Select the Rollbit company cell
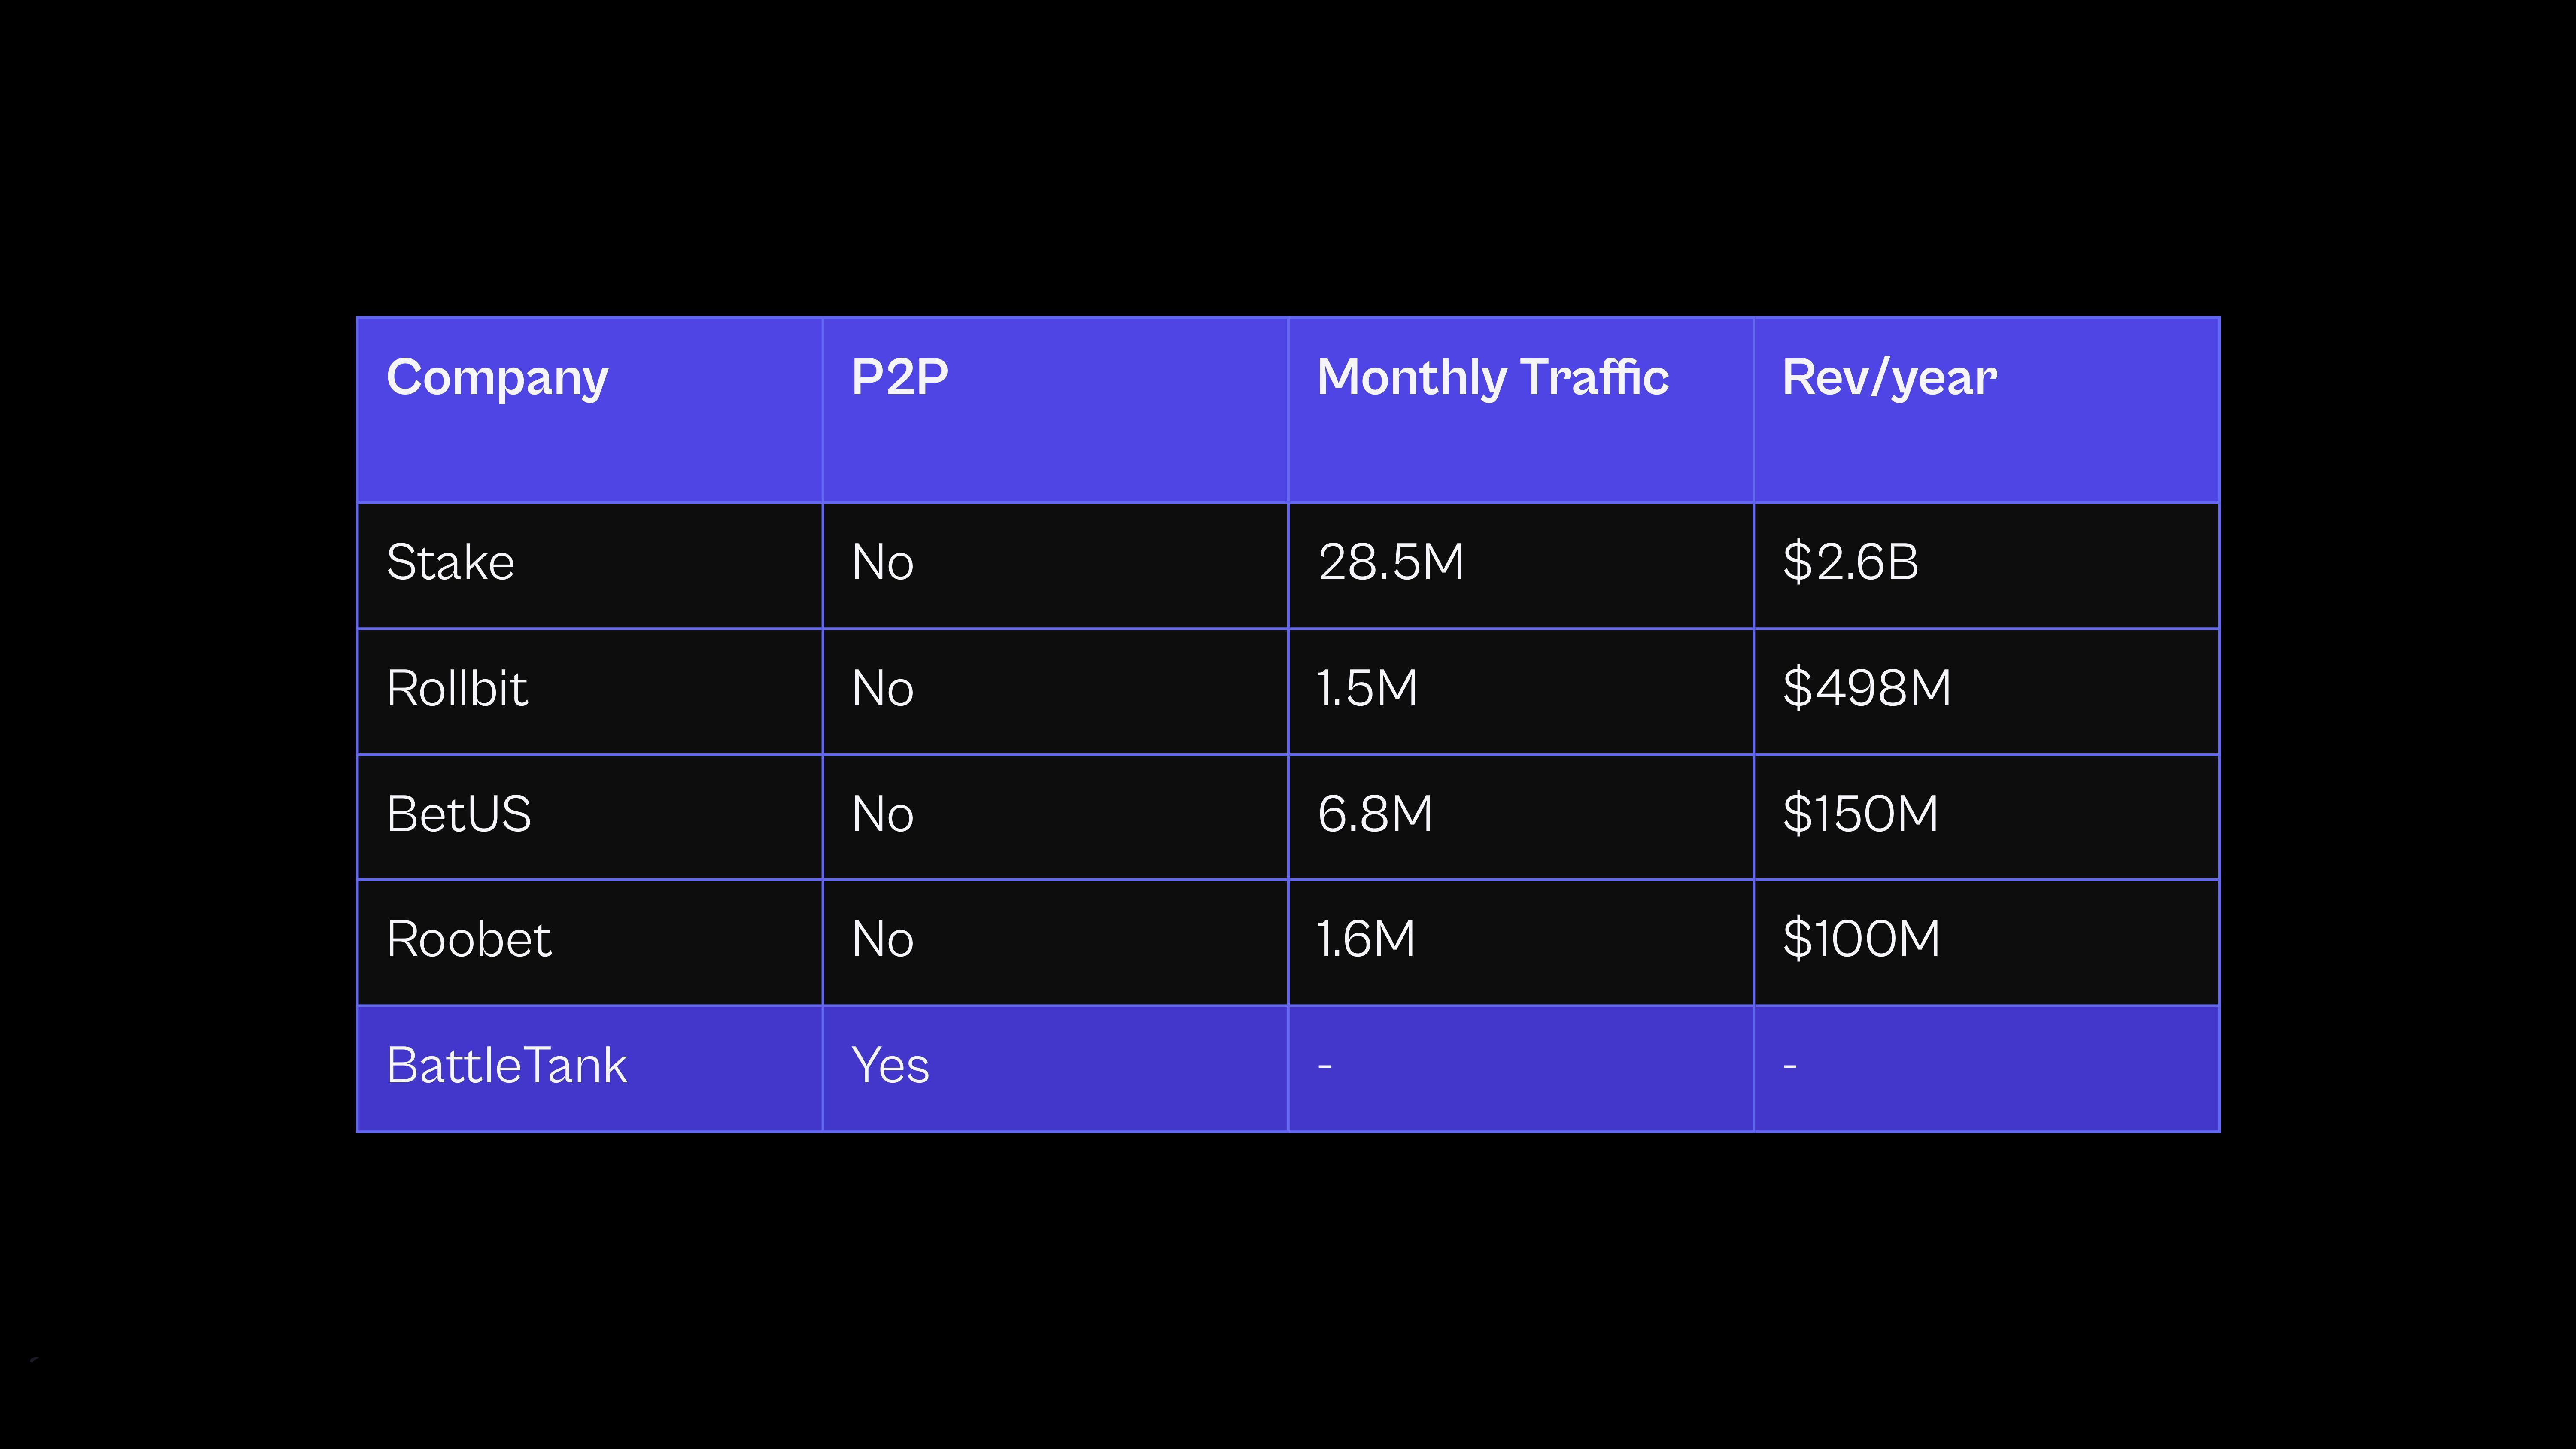Image resolution: width=2576 pixels, height=1449 pixels. point(457,689)
